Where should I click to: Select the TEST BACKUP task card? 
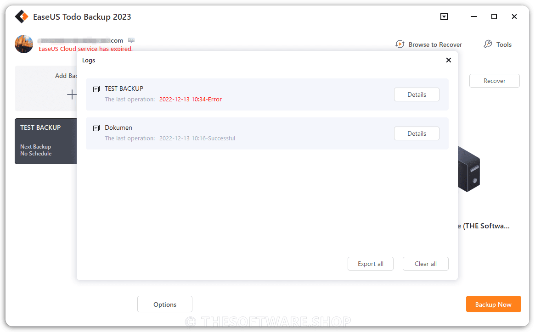pos(46,141)
